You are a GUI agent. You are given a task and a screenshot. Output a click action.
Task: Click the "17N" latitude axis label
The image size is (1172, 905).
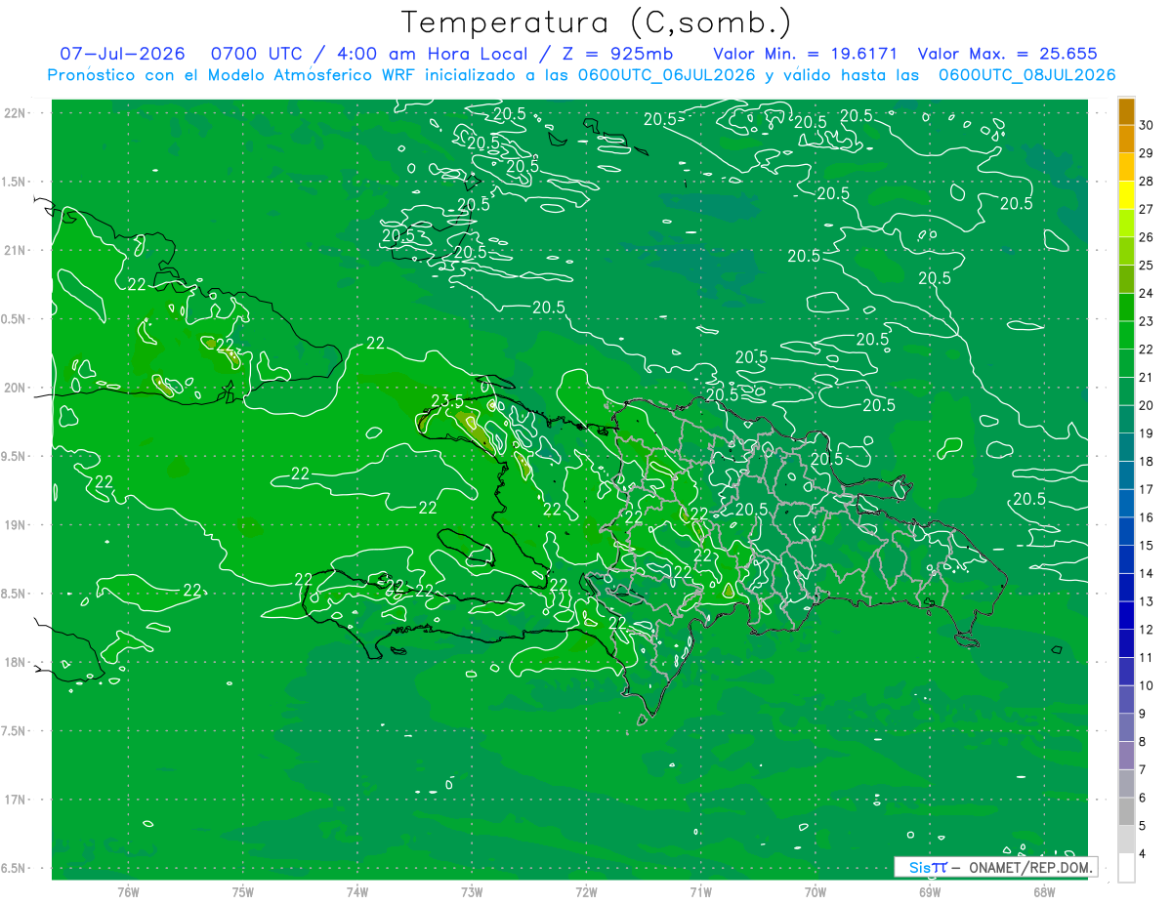point(16,800)
